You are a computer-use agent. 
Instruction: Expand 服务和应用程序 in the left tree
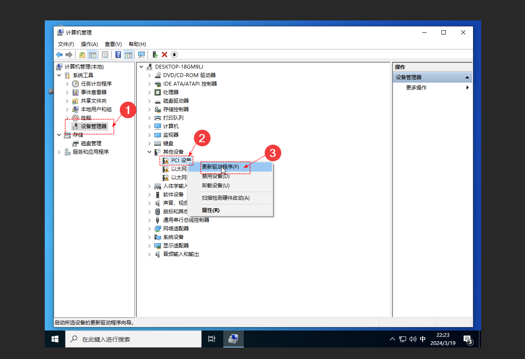(59, 152)
